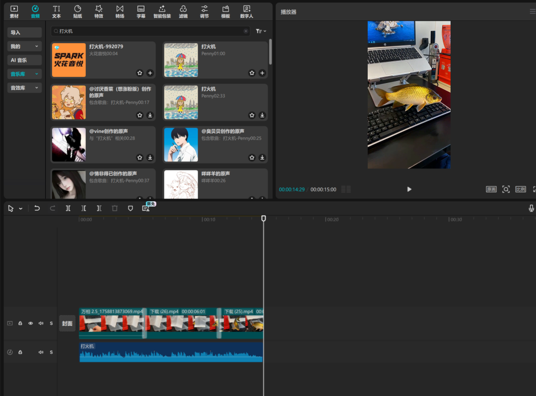This screenshot has width=536, height=396.
Task: Add 打火机-992079 track with its plus icon
Action: pos(150,73)
